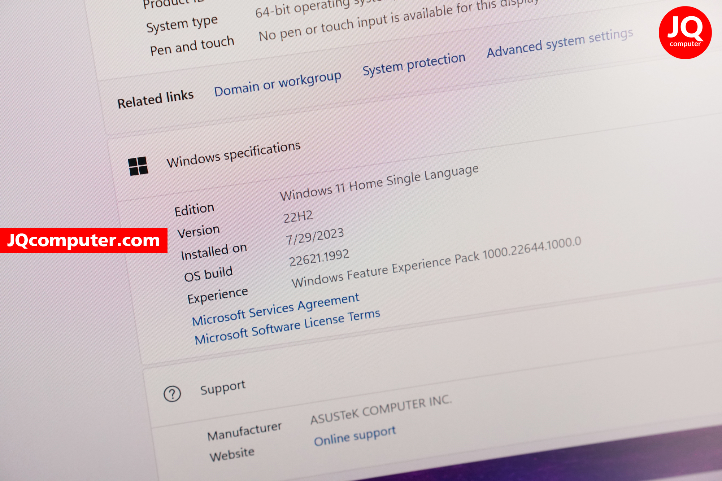Select the '7/29/2023' install date
722x481 pixels.
(315, 236)
